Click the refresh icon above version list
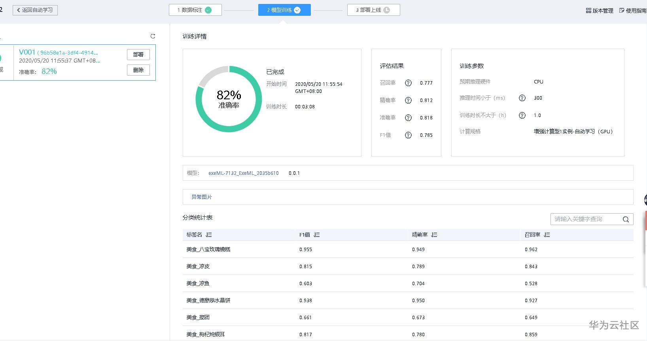The height and width of the screenshot is (341, 647). point(153,36)
